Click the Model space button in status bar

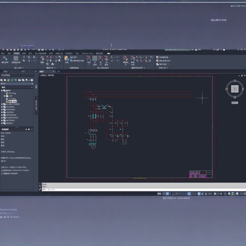tap(159, 194)
